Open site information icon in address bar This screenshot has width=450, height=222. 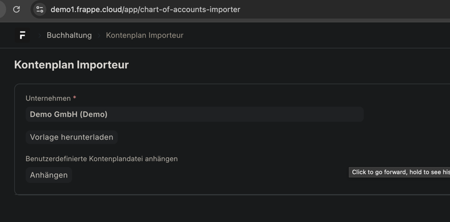pos(40,9)
